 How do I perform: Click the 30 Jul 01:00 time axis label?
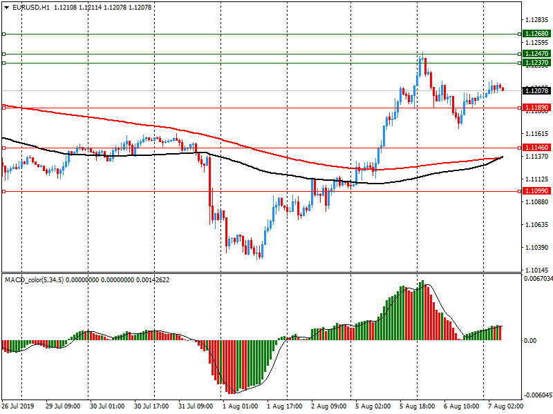point(107,406)
